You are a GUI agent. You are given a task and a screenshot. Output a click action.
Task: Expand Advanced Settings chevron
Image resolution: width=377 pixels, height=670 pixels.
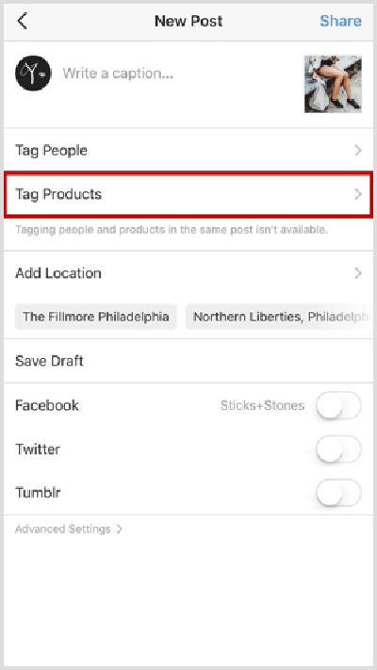pos(120,529)
